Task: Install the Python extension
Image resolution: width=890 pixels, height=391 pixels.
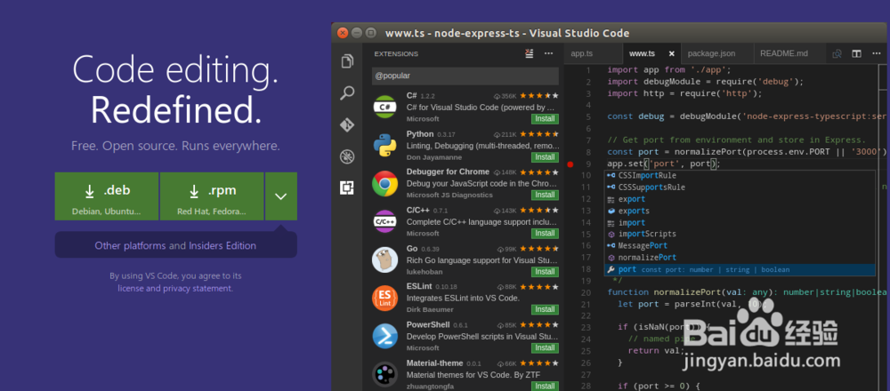Action: [x=545, y=157]
